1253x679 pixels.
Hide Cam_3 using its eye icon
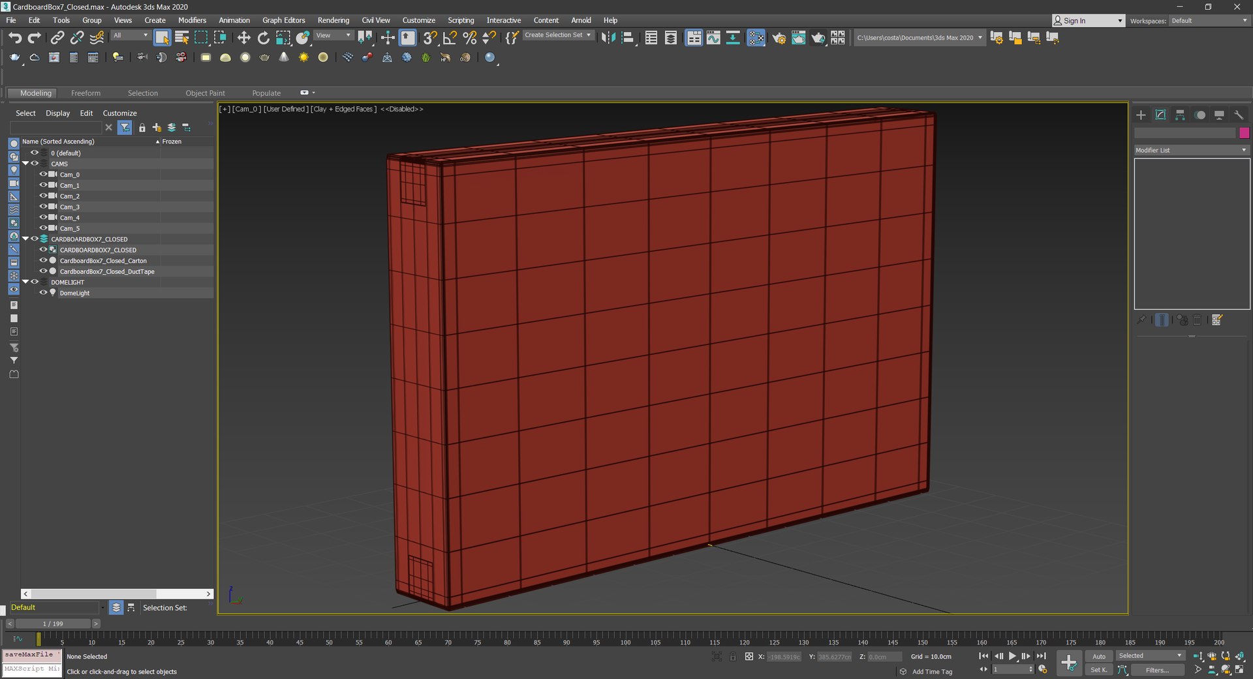coord(43,207)
